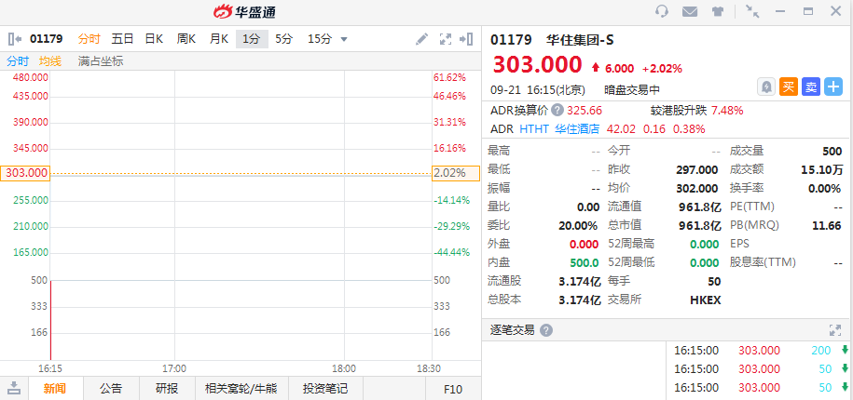Click the 交易所 value HKEX
The height and width of the screenshot is (400, 853).
coord(705,300)
